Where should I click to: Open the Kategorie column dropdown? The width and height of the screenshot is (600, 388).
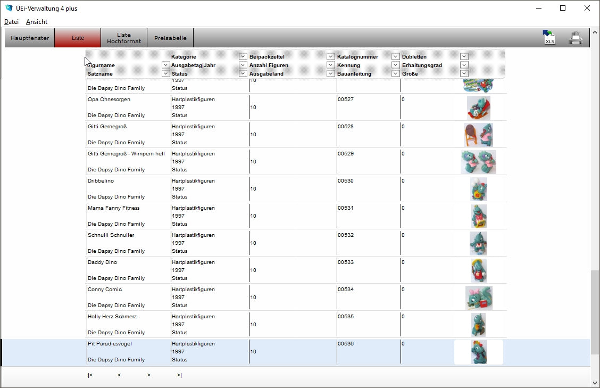[x=243, y=56]
